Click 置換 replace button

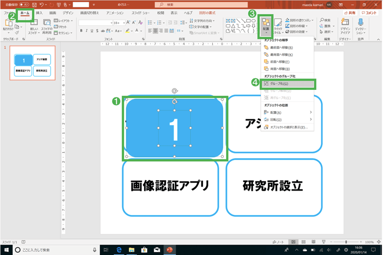coord(327,26)
